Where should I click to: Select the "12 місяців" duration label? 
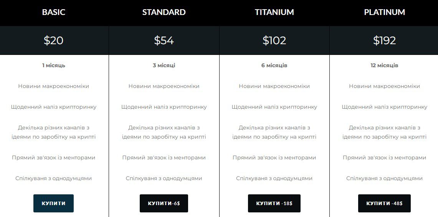[x=384, y=65]
